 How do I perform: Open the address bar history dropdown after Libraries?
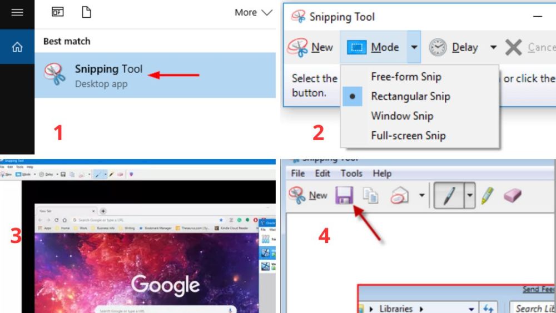pos(471,309)
